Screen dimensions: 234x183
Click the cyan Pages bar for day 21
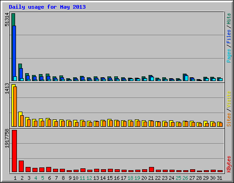click(x=152, y=79)
